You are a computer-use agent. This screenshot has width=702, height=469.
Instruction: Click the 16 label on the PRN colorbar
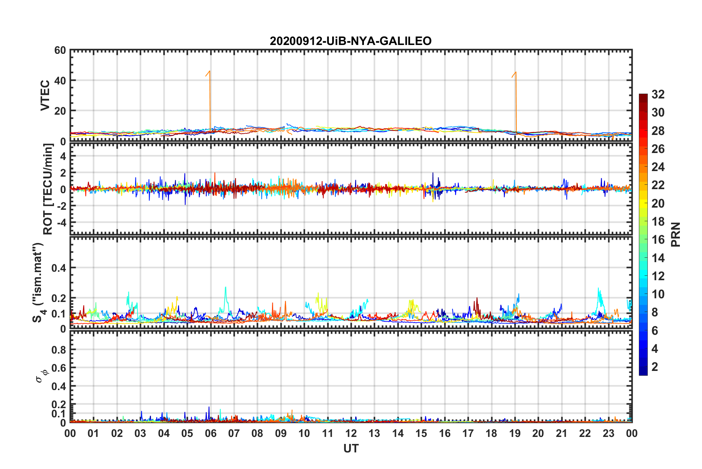(x=658, y=240)
